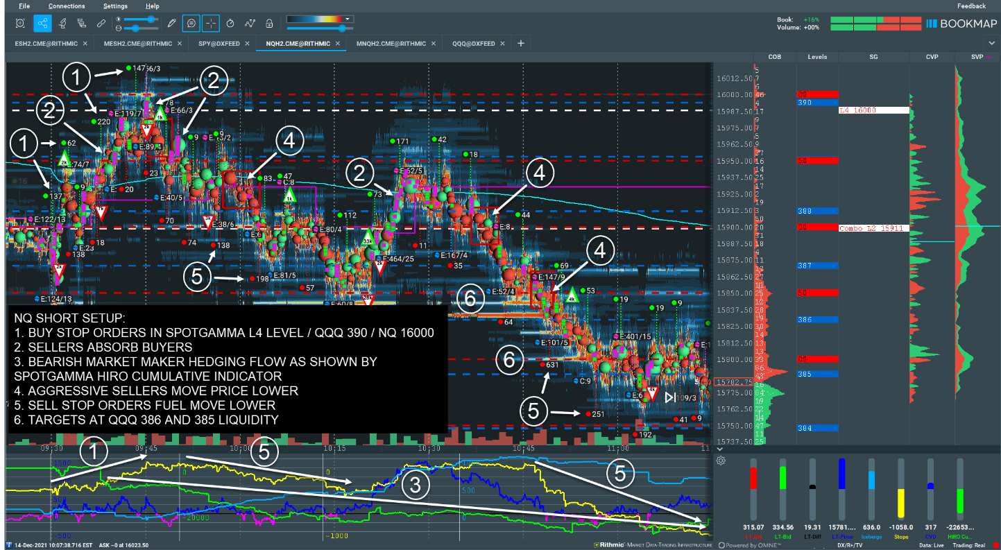The height and width of the screenshot is (550, 1001).
Task: Close the QQQ@DXFEED tab
Action: (x=503, y=43)
